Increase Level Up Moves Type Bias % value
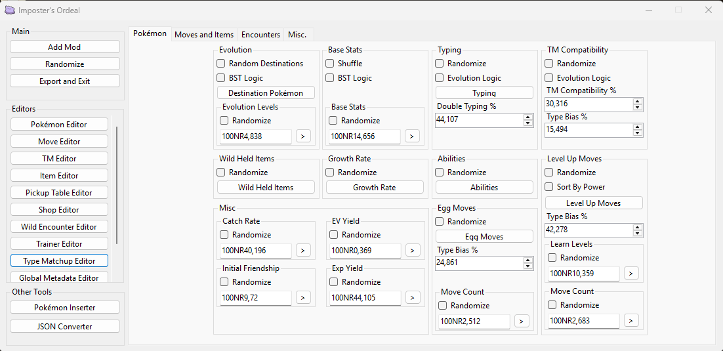The image size is (723, 351). (638, 228)
